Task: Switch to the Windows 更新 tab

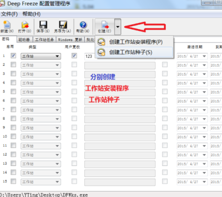Action: tap(70, 40)
